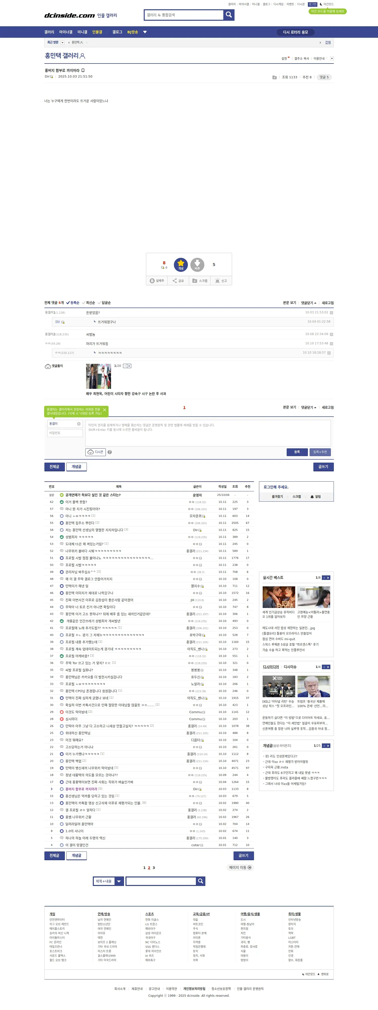Sort comments by 등록순
The height and width of the screenshot is (1010, 378).
tap(73, 303)
